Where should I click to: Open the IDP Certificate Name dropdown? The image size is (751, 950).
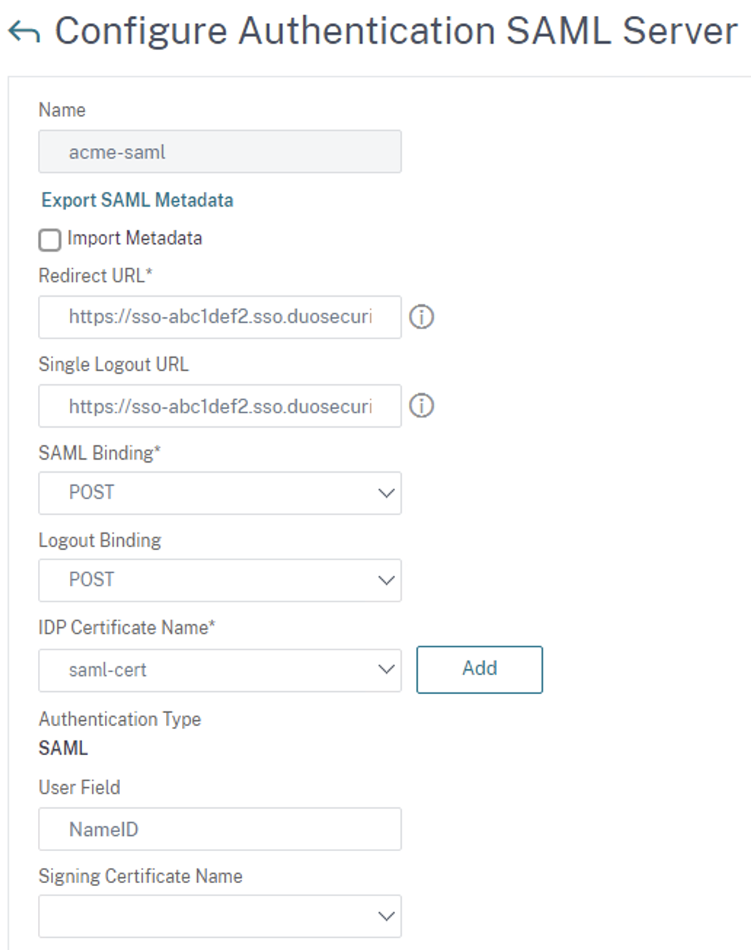click(x=218, y=669)
